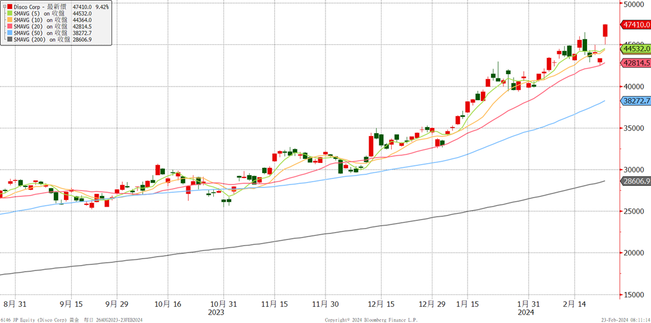
Task: Click the 28606.9 value in the legend
Action: click(82, 39)
